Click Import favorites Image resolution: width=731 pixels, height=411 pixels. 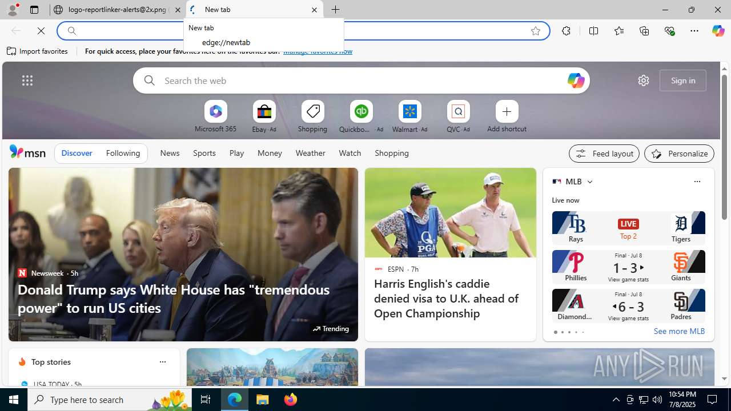click(x=37, y=51)
